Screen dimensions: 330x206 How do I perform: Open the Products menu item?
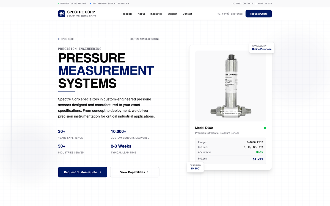[x=127, y=14]
